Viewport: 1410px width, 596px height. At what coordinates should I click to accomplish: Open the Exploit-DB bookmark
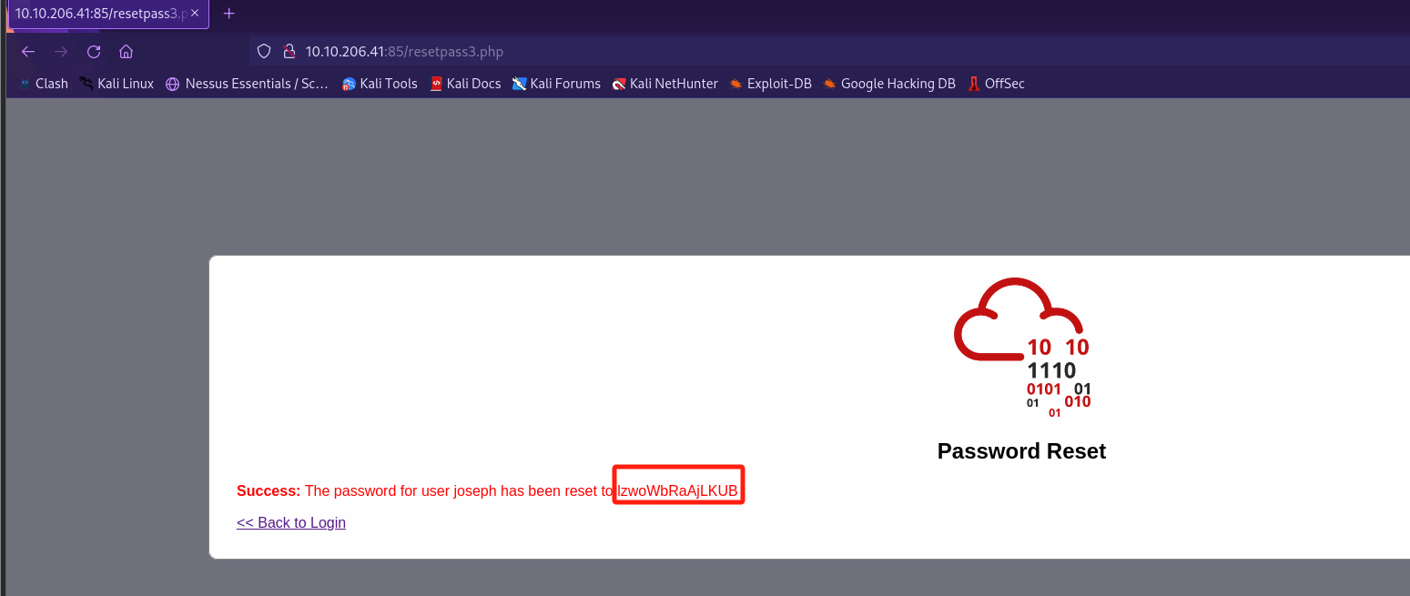tap(770, 84)
